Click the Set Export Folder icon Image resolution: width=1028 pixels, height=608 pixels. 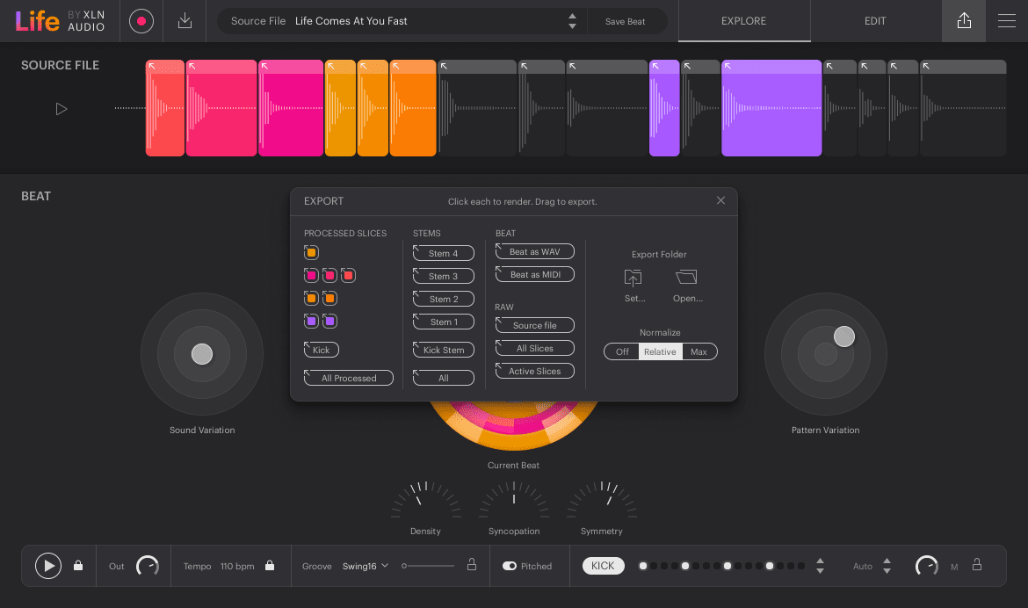633,279
